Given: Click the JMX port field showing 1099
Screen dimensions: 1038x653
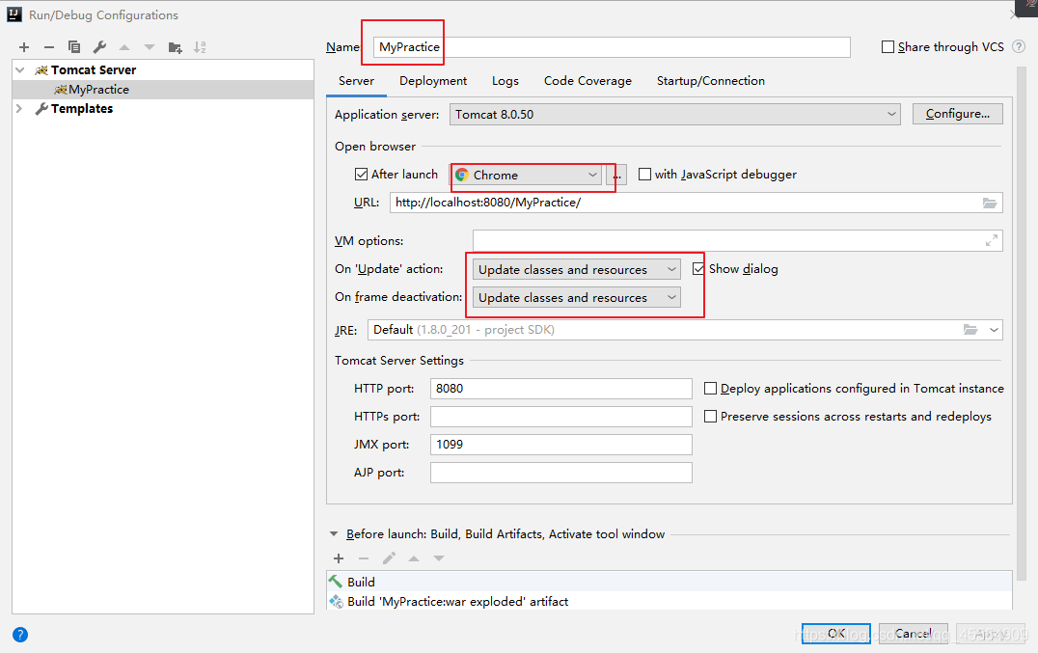Looking at the screenshot, I should tap(561, 445).
